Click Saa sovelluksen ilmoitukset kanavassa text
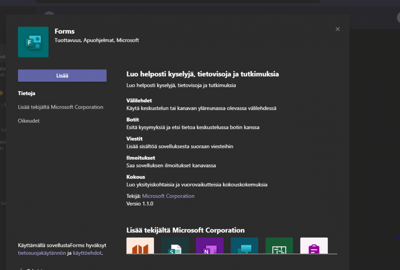Image resolution: width=400 pixels, height=270 pixels. coord(171,166)
